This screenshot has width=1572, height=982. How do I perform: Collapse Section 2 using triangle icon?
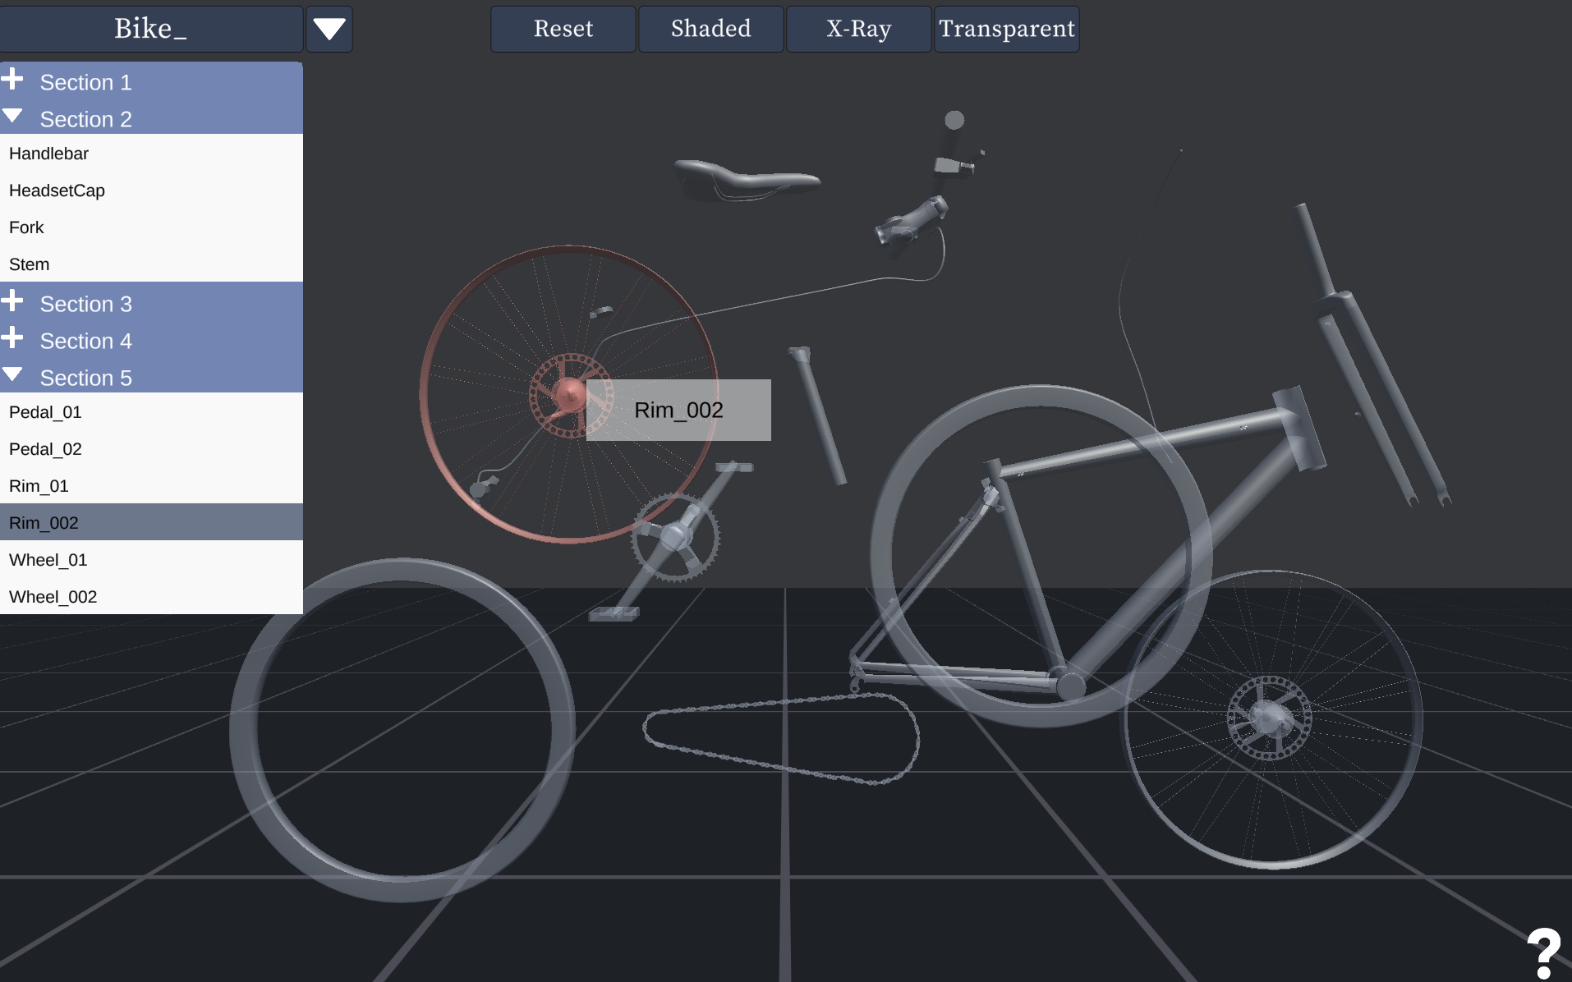pos(12,116)
